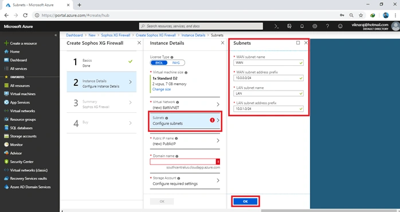This screenshot has width=400, height=212.
Task: Close the Create Sophos XG Firewall blade
Action: click(139, 43)
